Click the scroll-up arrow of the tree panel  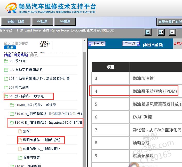(x=84, y=41)
